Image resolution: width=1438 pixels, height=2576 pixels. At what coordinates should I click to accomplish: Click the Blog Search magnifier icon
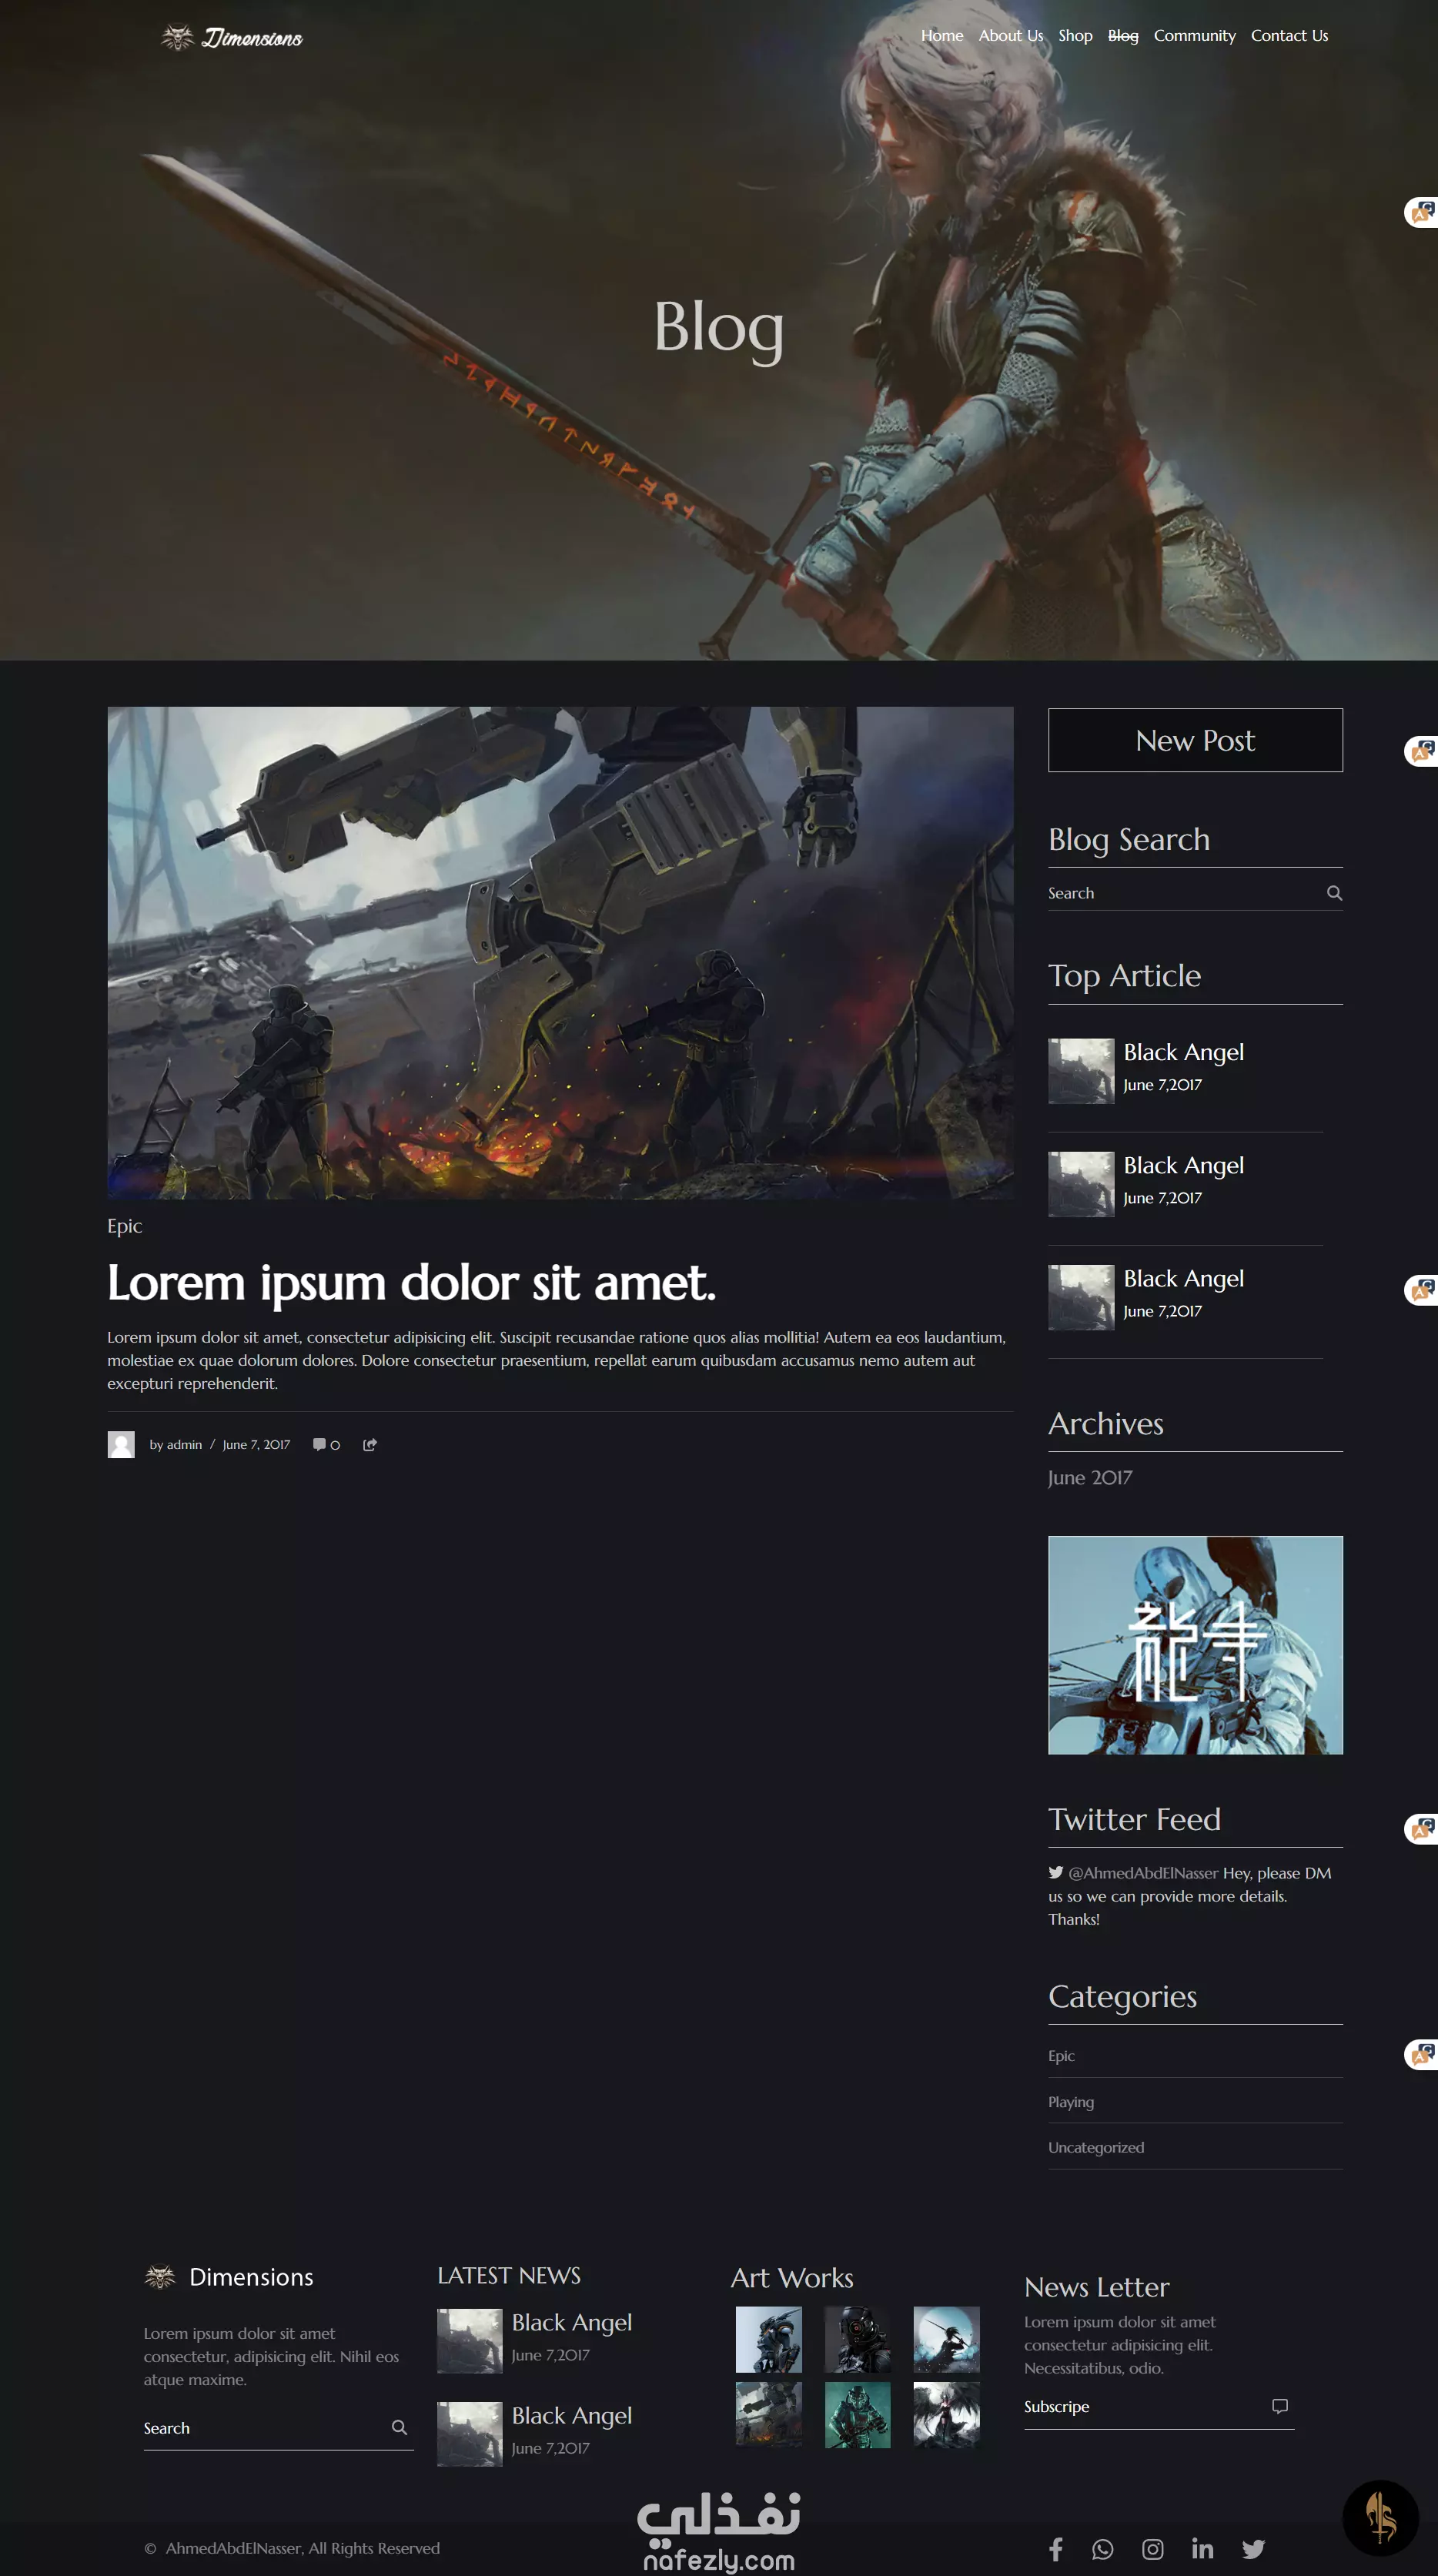click(1333, 893)
